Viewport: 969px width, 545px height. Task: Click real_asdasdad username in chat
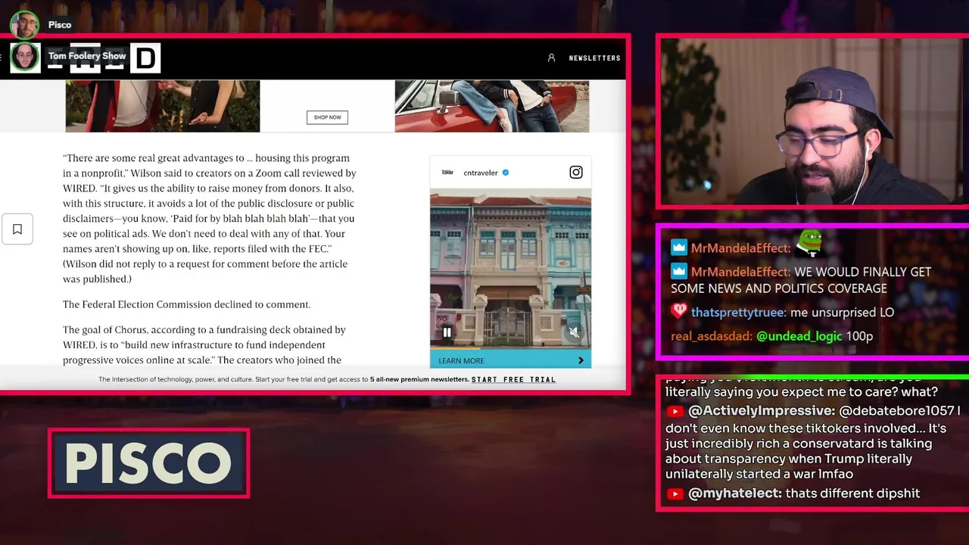point(710,336)
